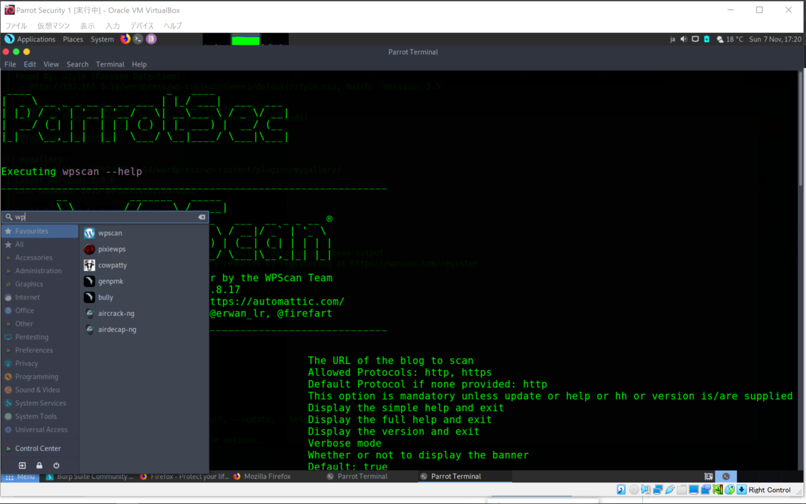Select the Privacy category
Image resolution: width=806 pixels, height=504 pixels.
tap(40, 364)
